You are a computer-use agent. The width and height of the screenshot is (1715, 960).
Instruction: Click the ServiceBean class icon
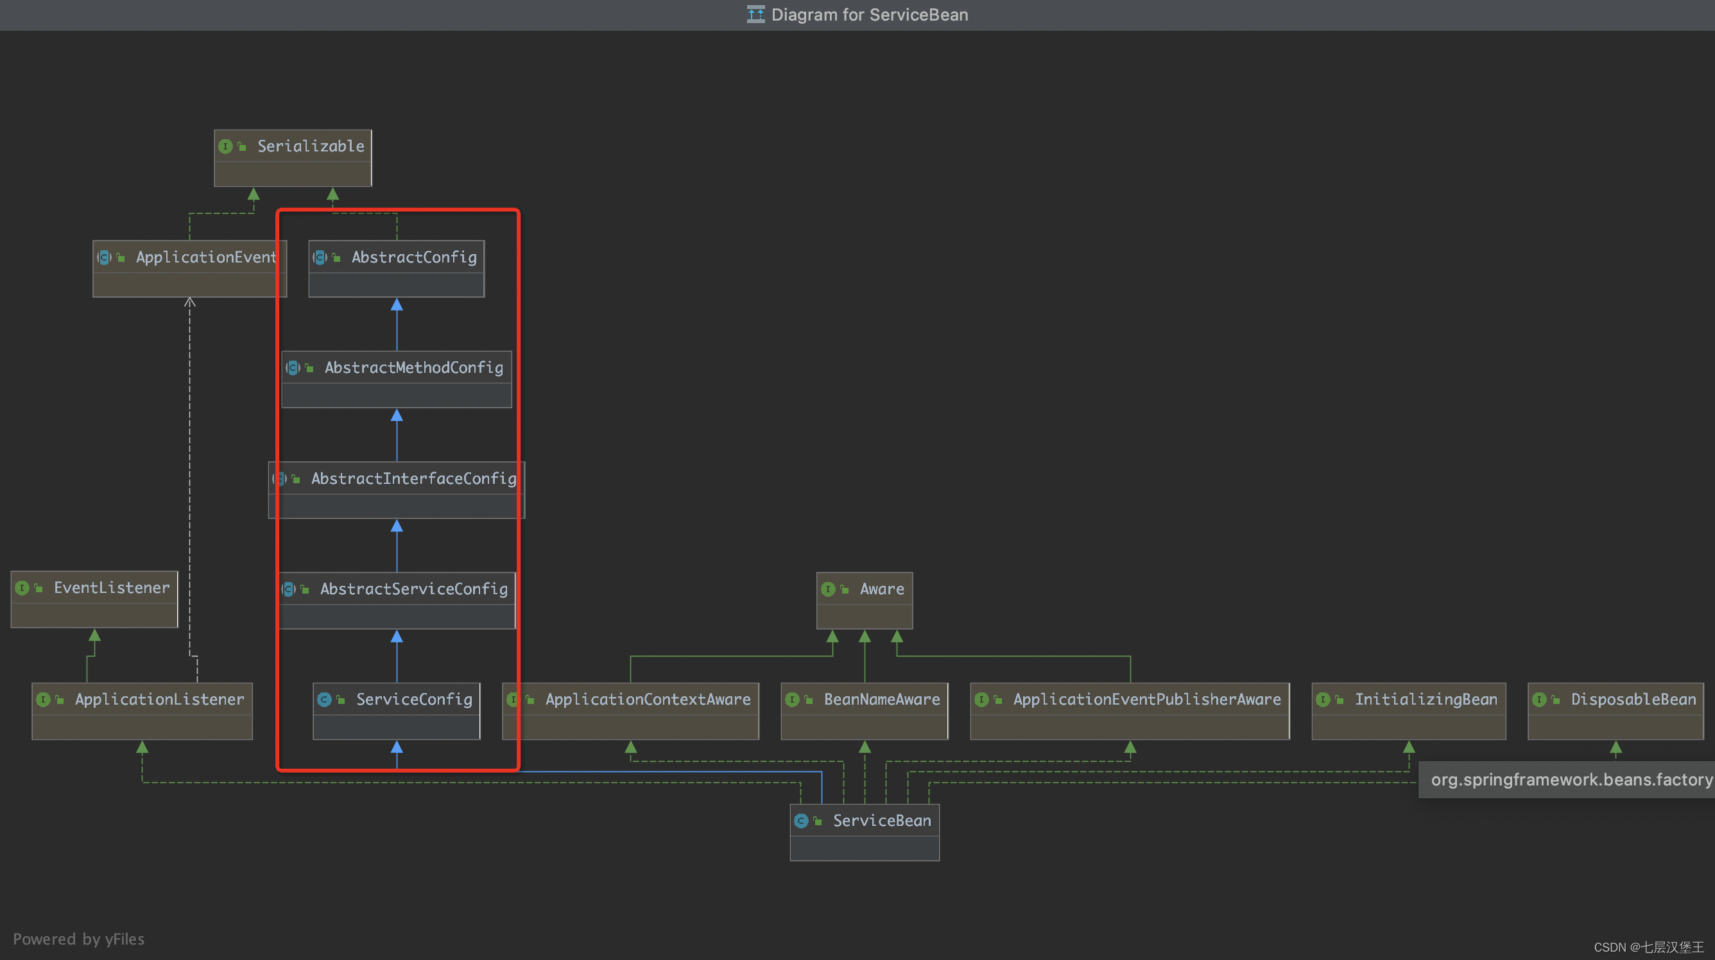(801, 821)
